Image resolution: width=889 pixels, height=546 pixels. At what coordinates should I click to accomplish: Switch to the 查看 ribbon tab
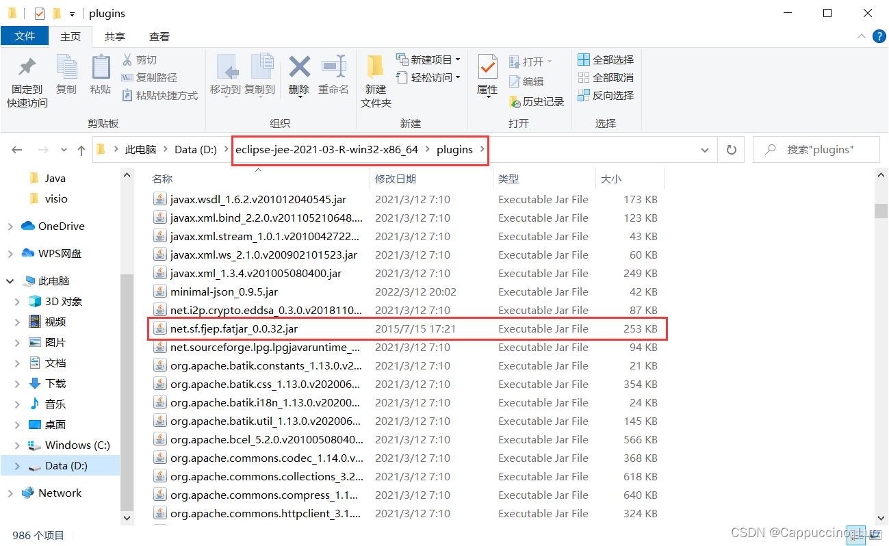pos(159,36)
